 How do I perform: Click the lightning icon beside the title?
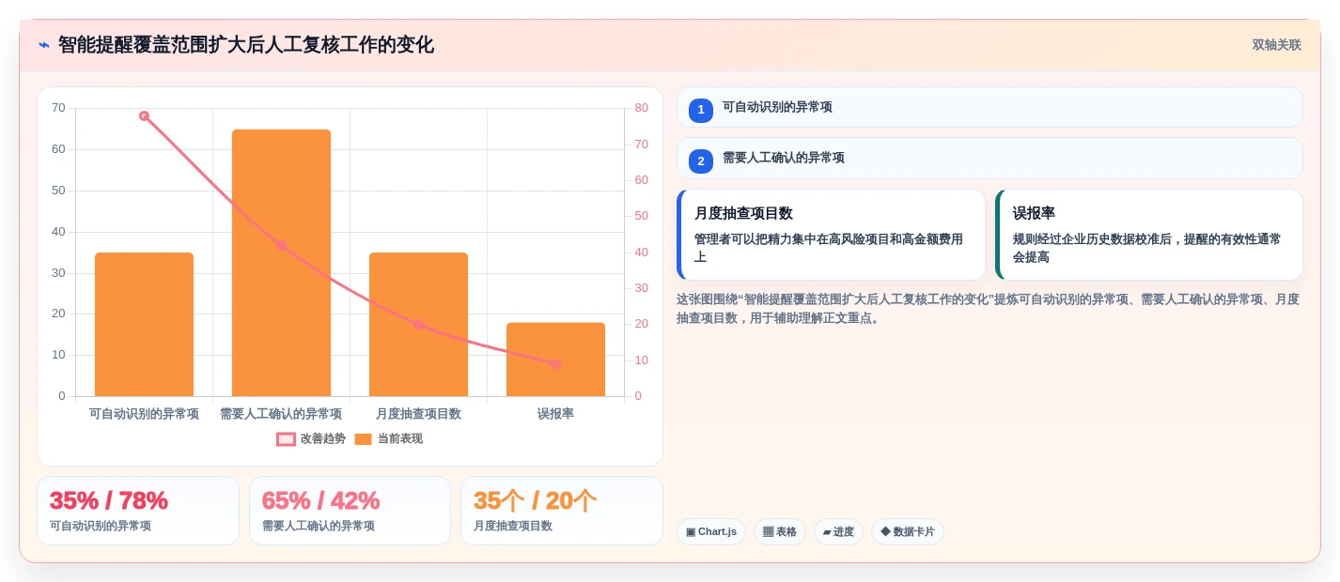[x=44, y=45]
